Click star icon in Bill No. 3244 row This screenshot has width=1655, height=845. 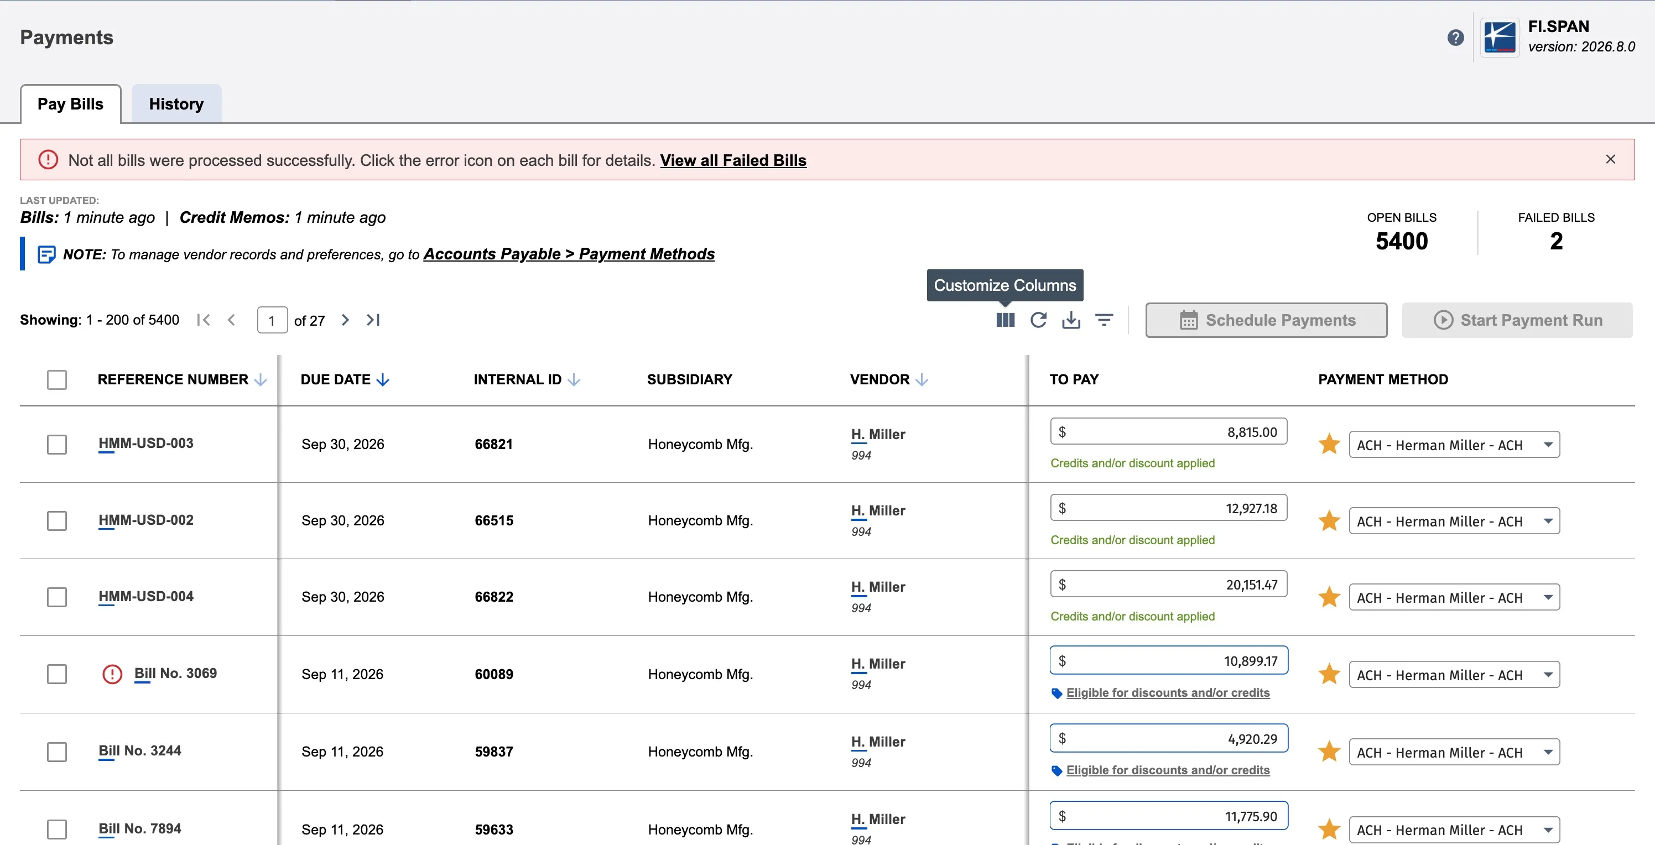(1329, 752)
